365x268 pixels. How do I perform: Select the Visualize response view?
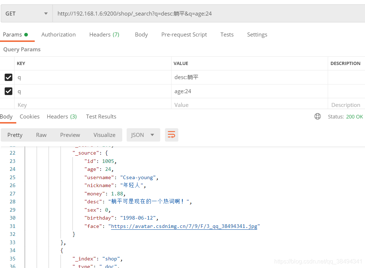104,135
